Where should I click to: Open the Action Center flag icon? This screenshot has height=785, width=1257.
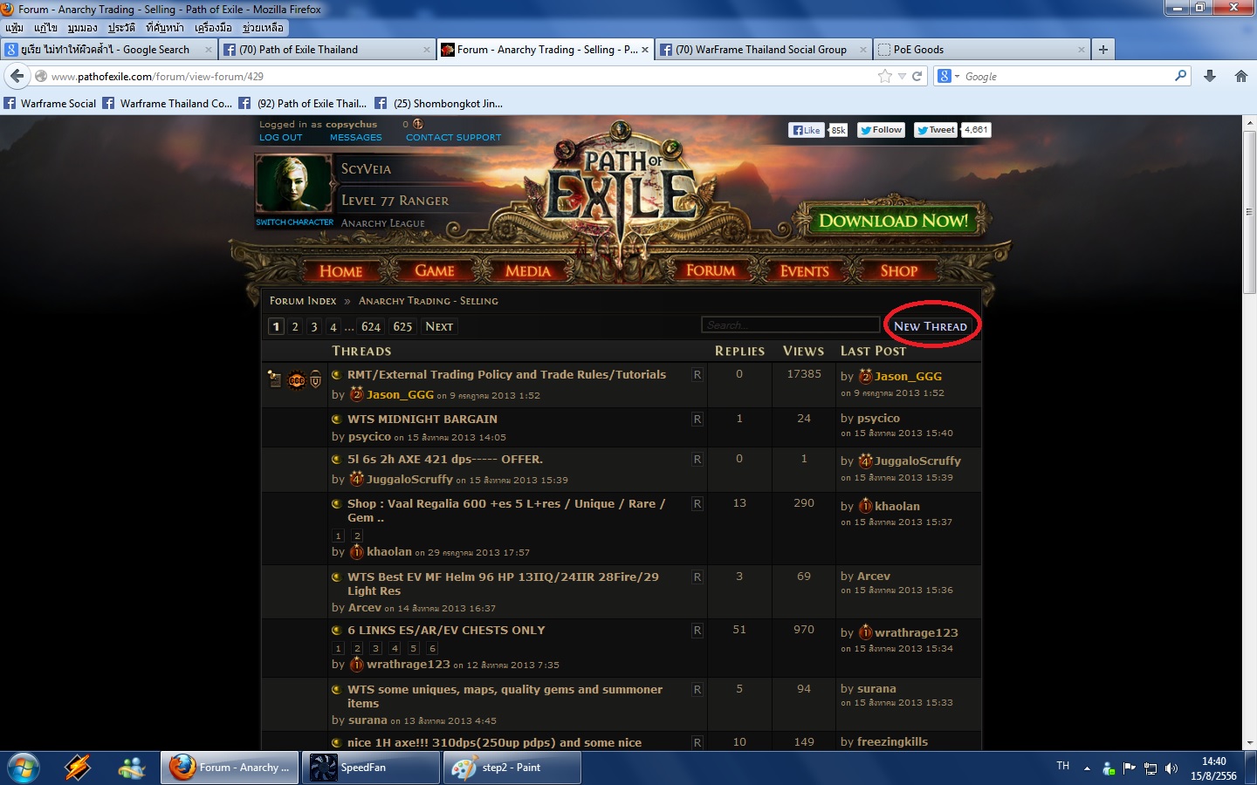[1130, 768]
